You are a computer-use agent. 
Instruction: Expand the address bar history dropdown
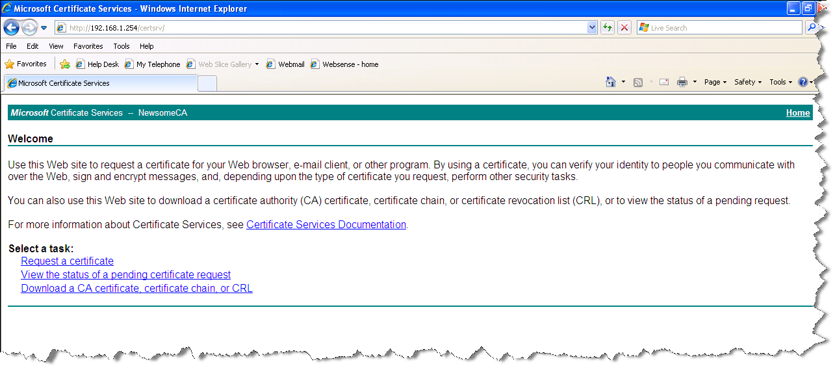pyautogui.click(x=592, y=27)
